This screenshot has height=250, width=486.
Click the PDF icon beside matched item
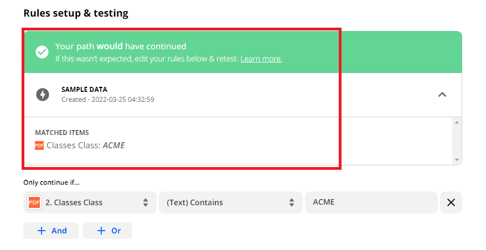coord(39,145)
